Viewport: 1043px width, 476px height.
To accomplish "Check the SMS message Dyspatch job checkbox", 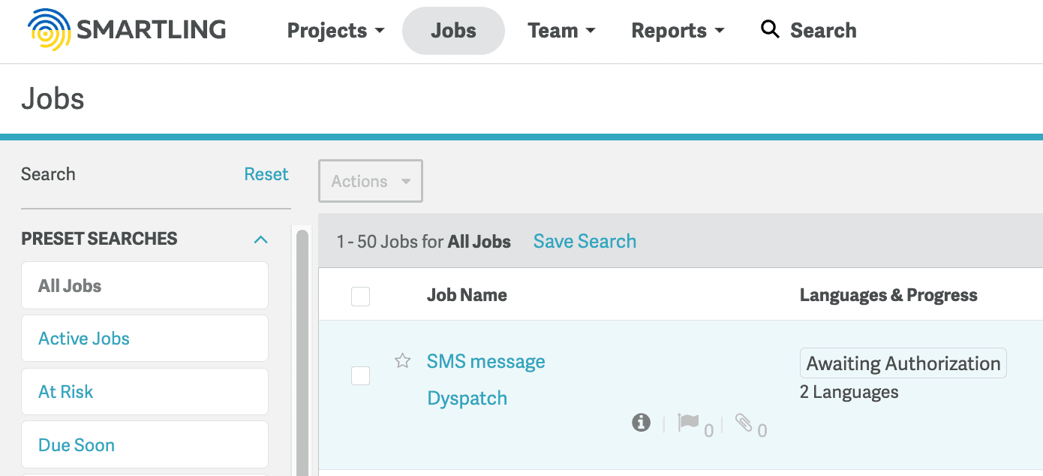I will [360, 375].
